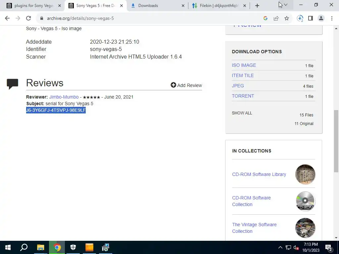This screenshot has width=339, height=254.
Task: Open the Chrome profile avatar
Action: pos(321,19)
